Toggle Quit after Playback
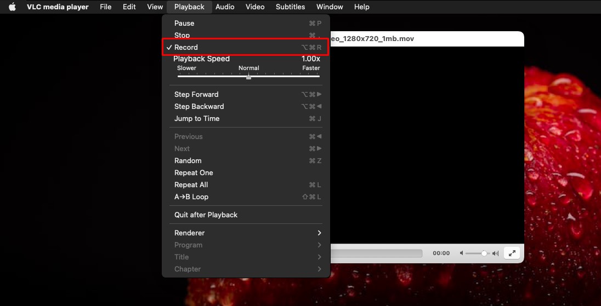 tap(246, 215)
